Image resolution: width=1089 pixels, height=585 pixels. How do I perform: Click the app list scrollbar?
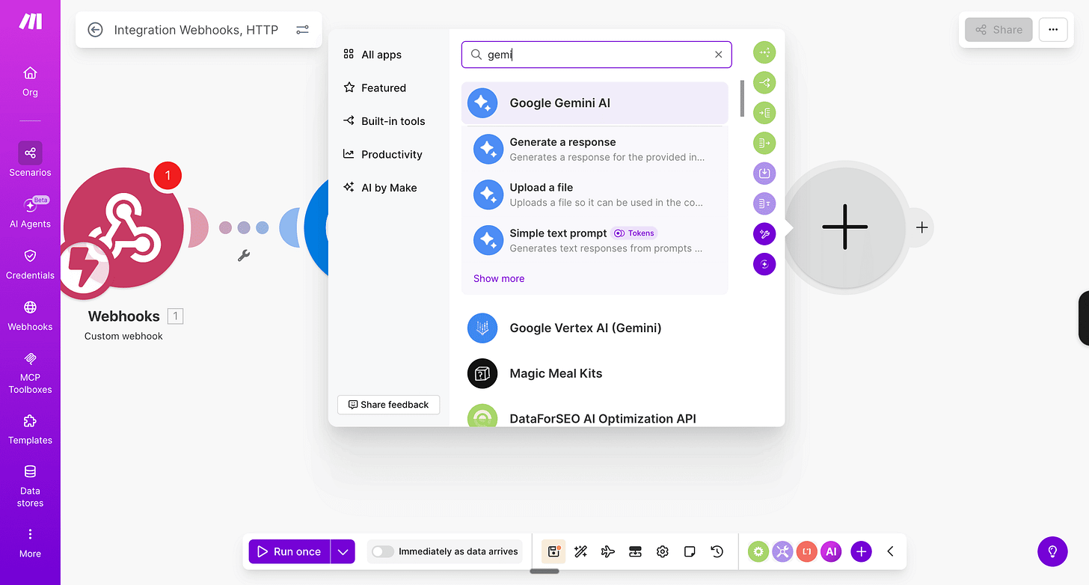coord(742,99)
